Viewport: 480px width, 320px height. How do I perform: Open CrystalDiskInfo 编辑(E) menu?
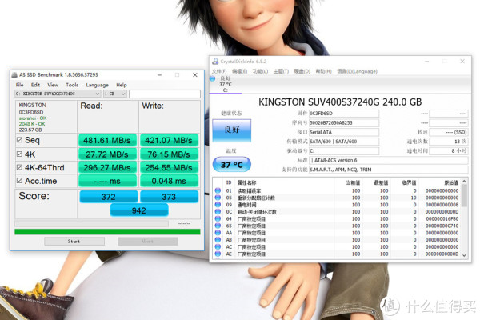tap(239, 71)
